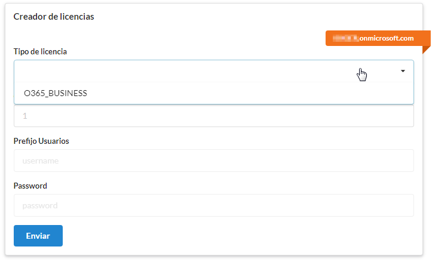Click the Tipo de licencia label
Image resolution: width=432 pixels, height=265 pixels.
pos(40,51)
